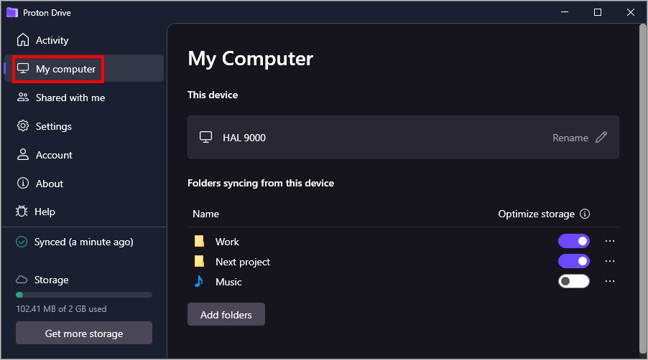
Task: Open Help from the sidebar
Action: pyautogui.click(x=84, y=212)
